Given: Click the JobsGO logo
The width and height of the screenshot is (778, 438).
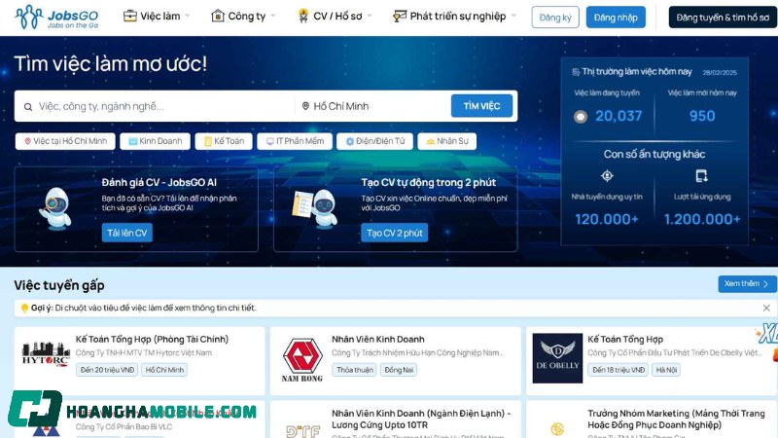Looking at the screenshot, I should (x=56, y=17).
